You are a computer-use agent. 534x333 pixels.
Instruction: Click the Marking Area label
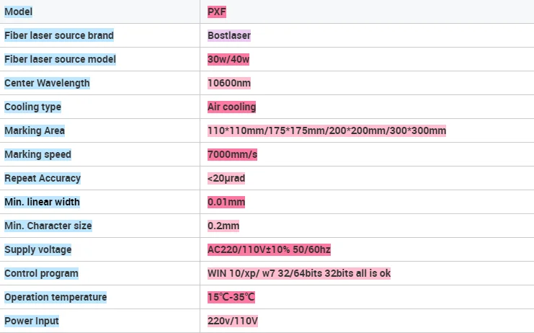pyautogui.click(x=35, y=130)
